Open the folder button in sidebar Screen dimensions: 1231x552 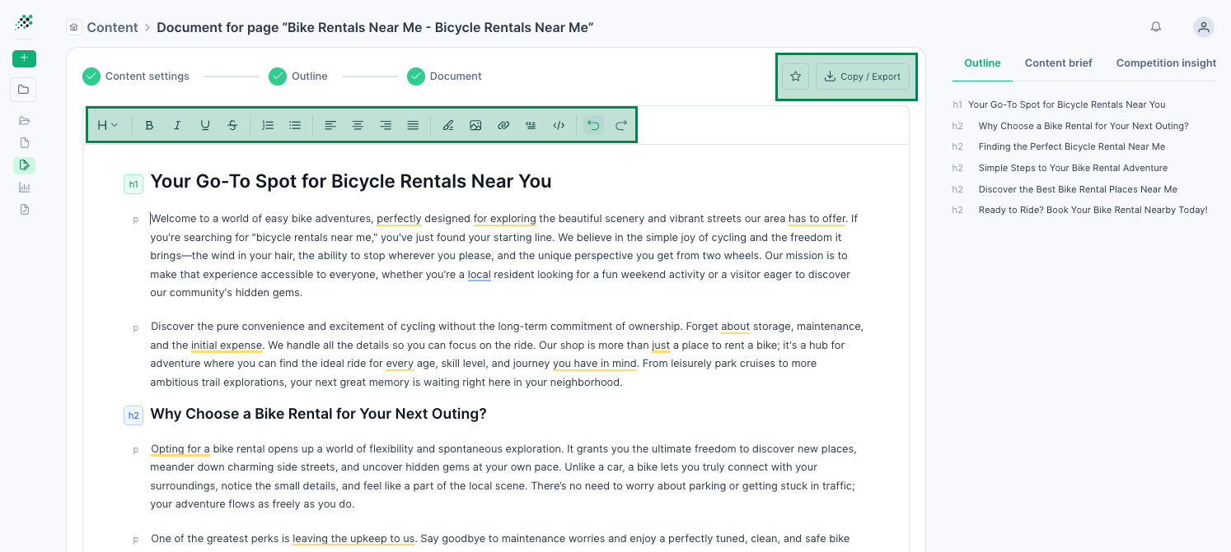(x=23, y=90)
